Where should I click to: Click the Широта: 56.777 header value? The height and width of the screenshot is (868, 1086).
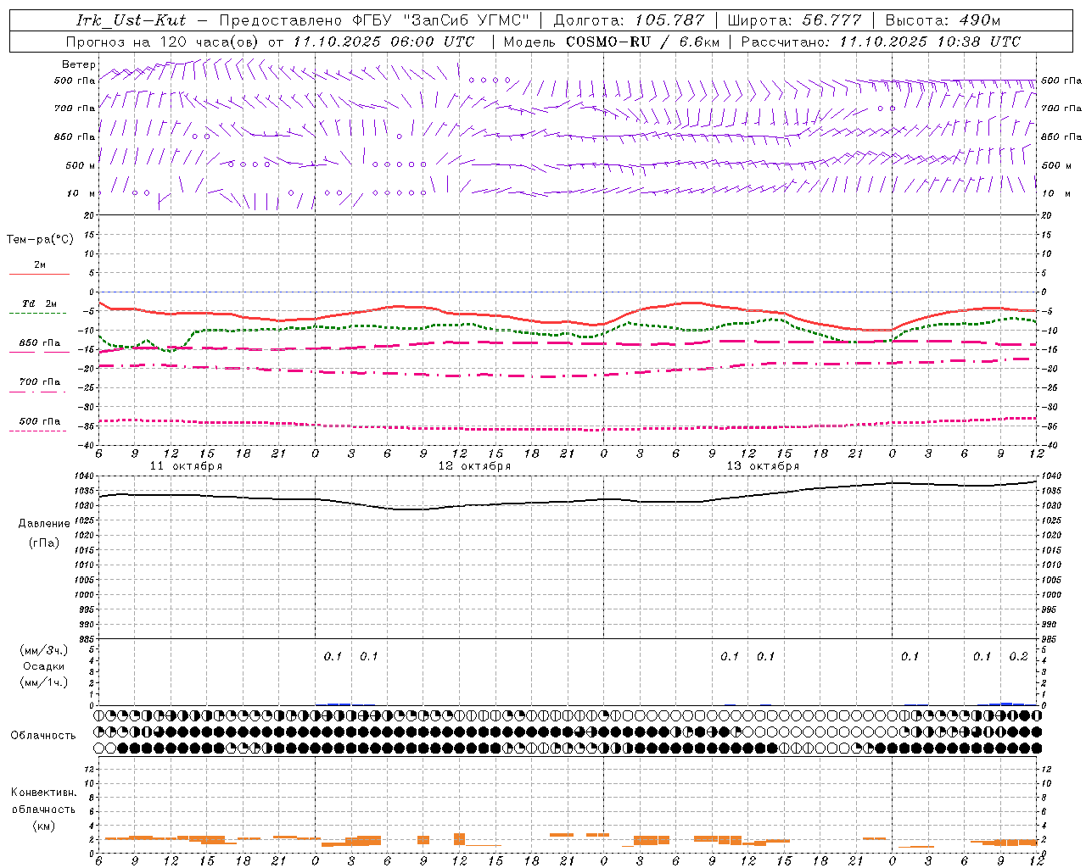pyautogui.click(x=794, y=20)
